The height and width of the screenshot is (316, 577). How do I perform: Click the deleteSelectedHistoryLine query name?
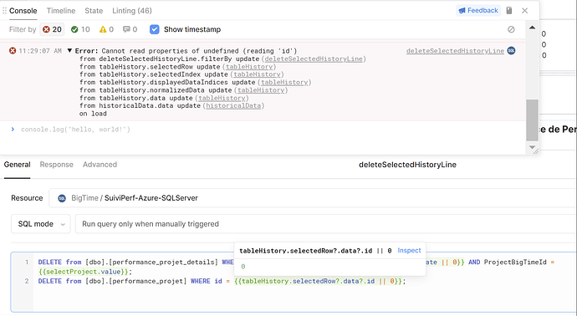click(x=407, y=165)
